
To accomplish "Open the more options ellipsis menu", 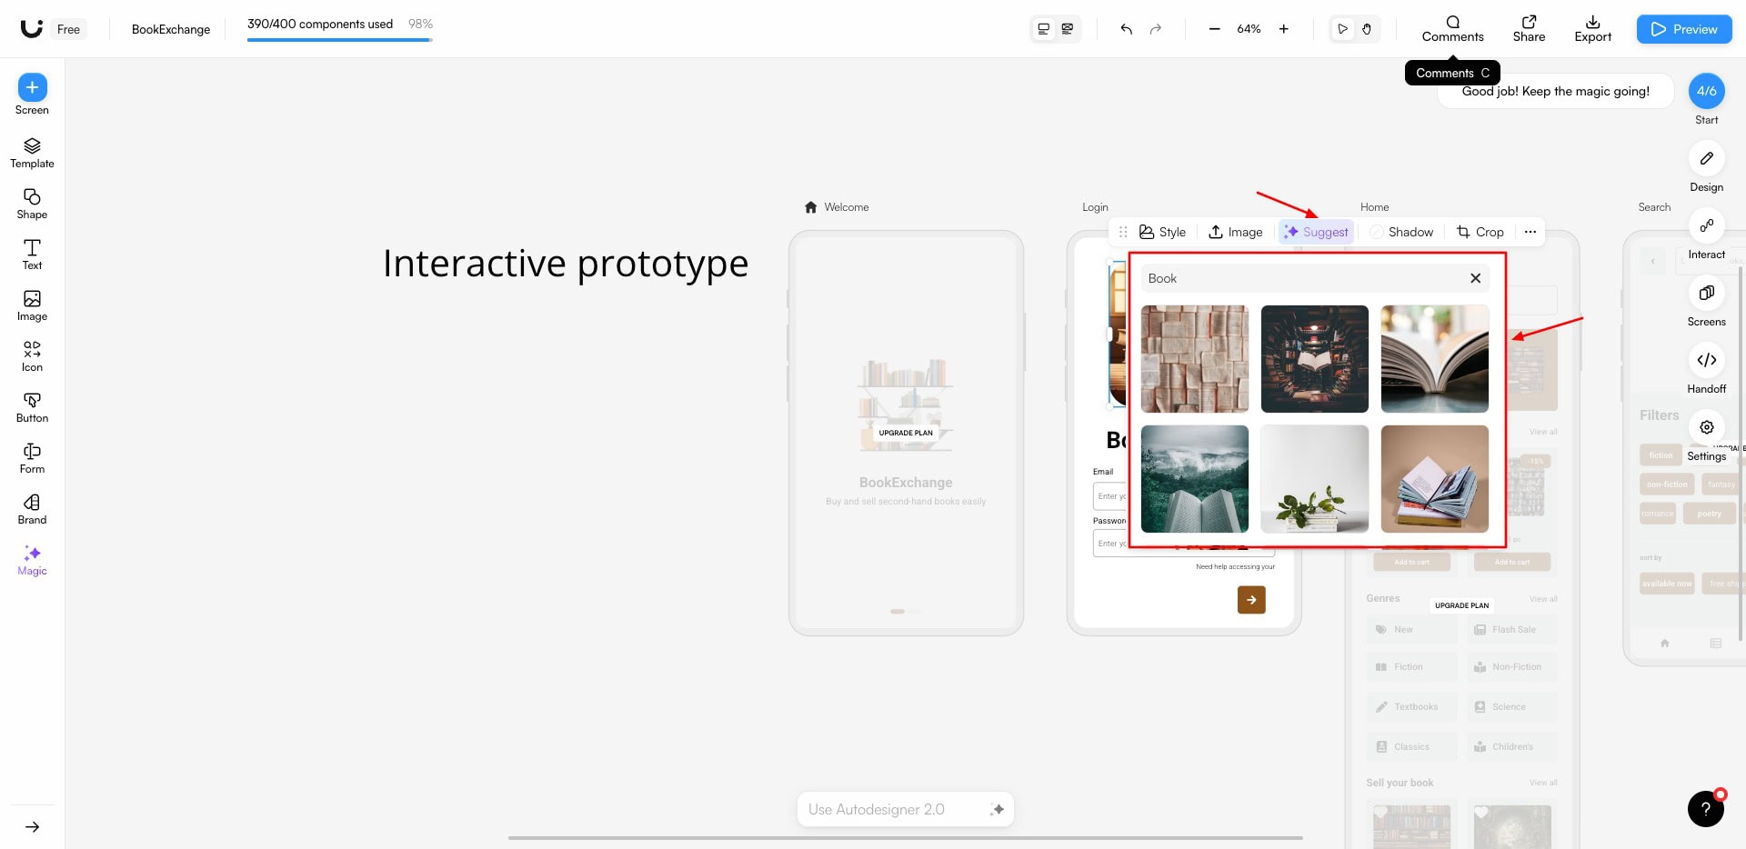I will tap(1530, 232).
